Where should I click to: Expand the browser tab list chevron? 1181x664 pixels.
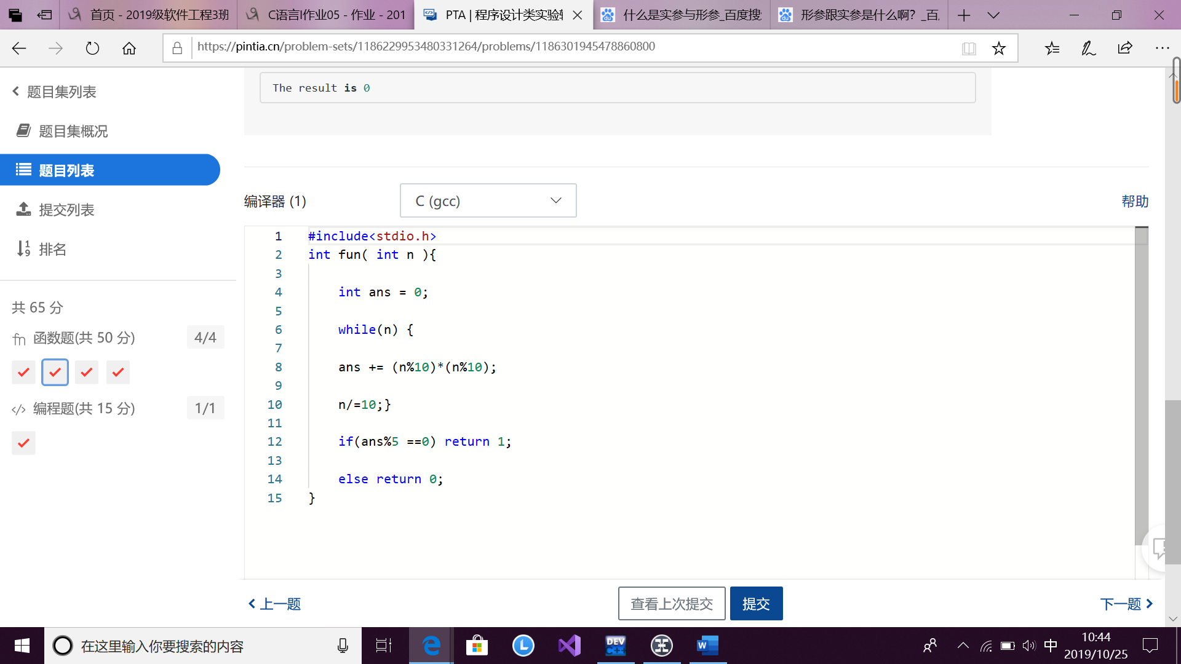pyautogui.click(x=993, y=15)
